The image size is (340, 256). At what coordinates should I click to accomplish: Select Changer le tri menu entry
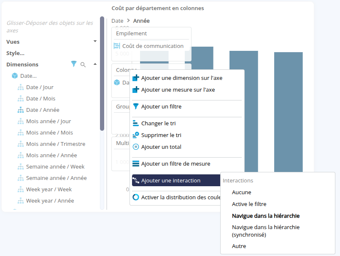(x=187, y=123)
